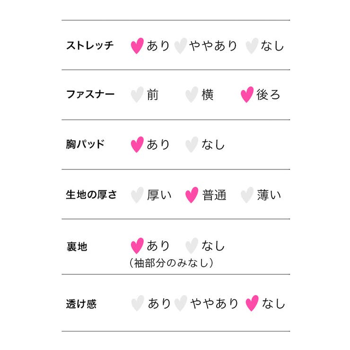This screenshot has height=350, width=350.
Task: Select the 厚い heart for fabric thickness
Action: click(x=137, y=195)
